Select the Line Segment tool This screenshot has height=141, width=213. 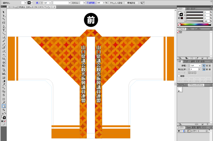coord(4,34)
